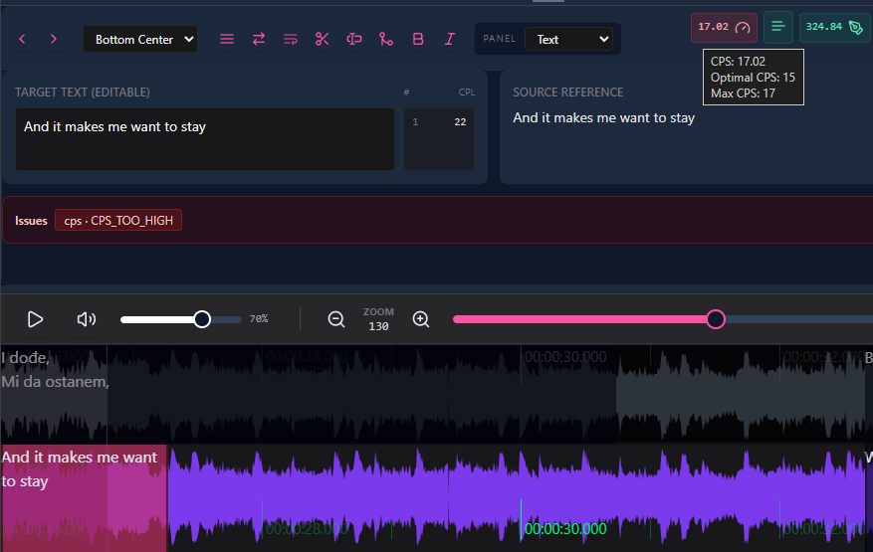Click the align lines icon in toolbar
Image resolution: width=873 pixels, height=552 pixels.
(227, 39)
